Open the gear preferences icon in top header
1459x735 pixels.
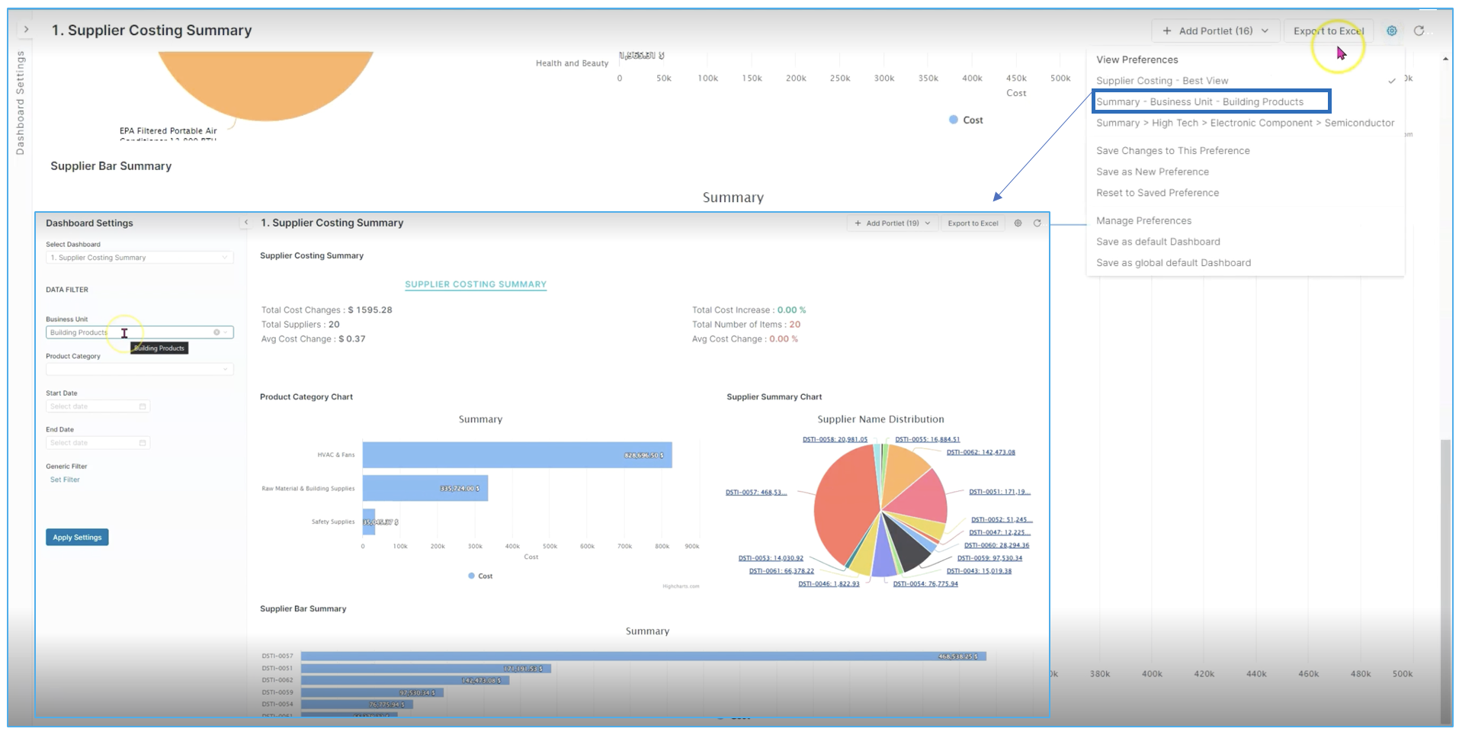(x=1391, y=30)
